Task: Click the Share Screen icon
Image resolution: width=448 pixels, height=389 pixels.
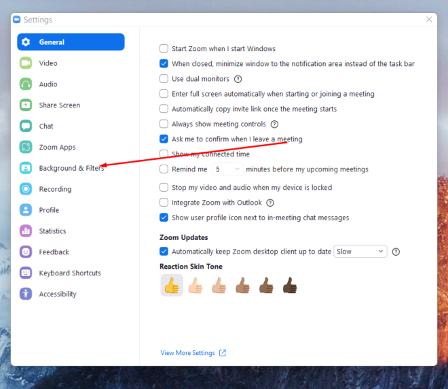Action: pos(26,105)
